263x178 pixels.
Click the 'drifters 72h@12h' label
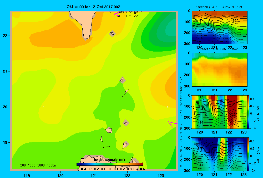(x=130, y=12)
